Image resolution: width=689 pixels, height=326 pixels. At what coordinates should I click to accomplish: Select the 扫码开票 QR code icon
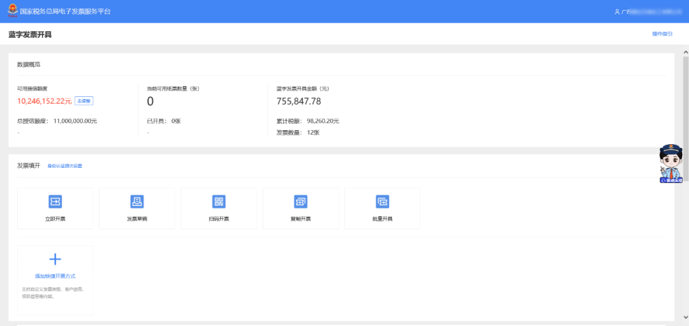[219, 201]
